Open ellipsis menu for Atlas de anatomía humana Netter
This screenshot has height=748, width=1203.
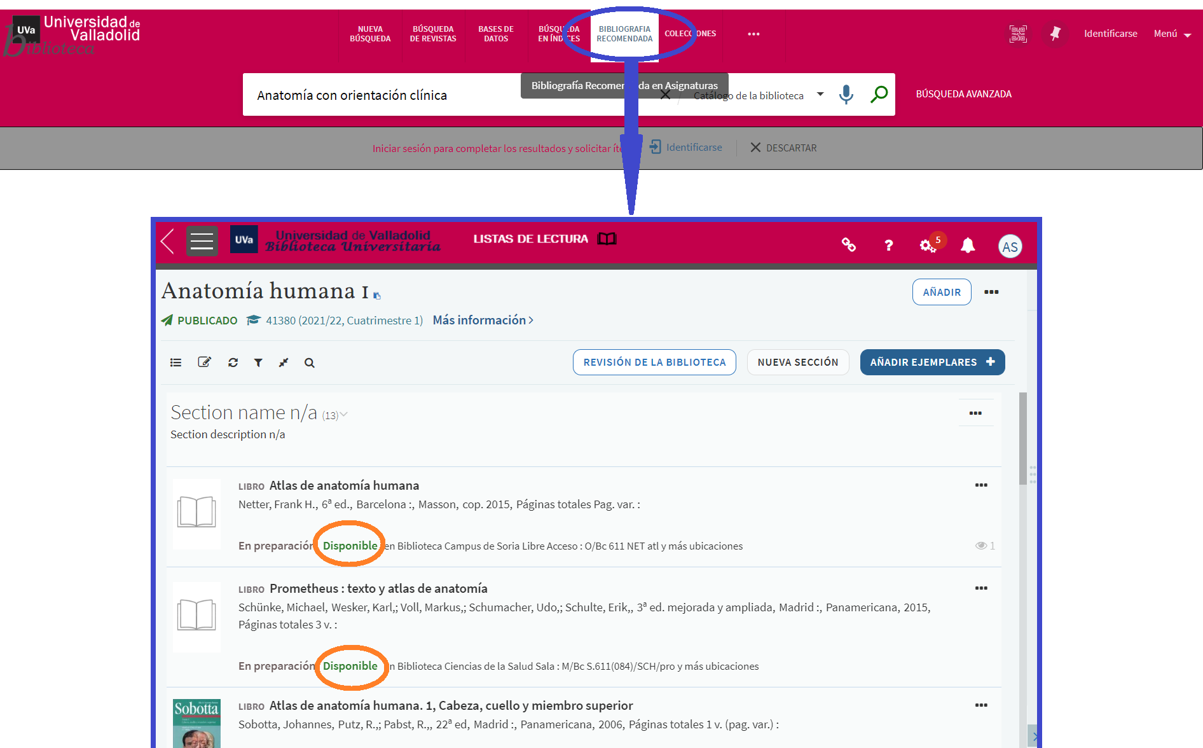point(981,485)
